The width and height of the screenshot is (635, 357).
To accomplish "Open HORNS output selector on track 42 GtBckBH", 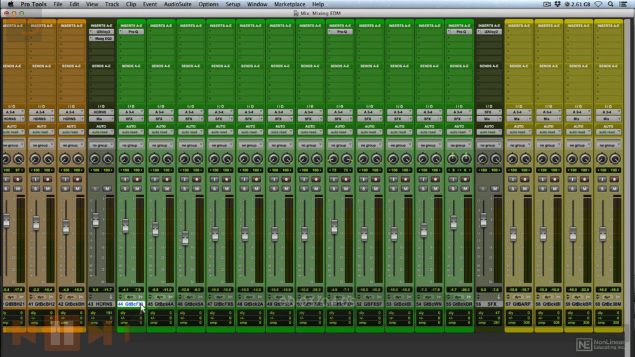I will tap(71, 119).
